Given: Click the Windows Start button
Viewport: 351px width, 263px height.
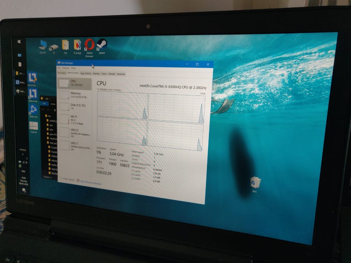Looking at the screenshot, I should coord(19,42).
